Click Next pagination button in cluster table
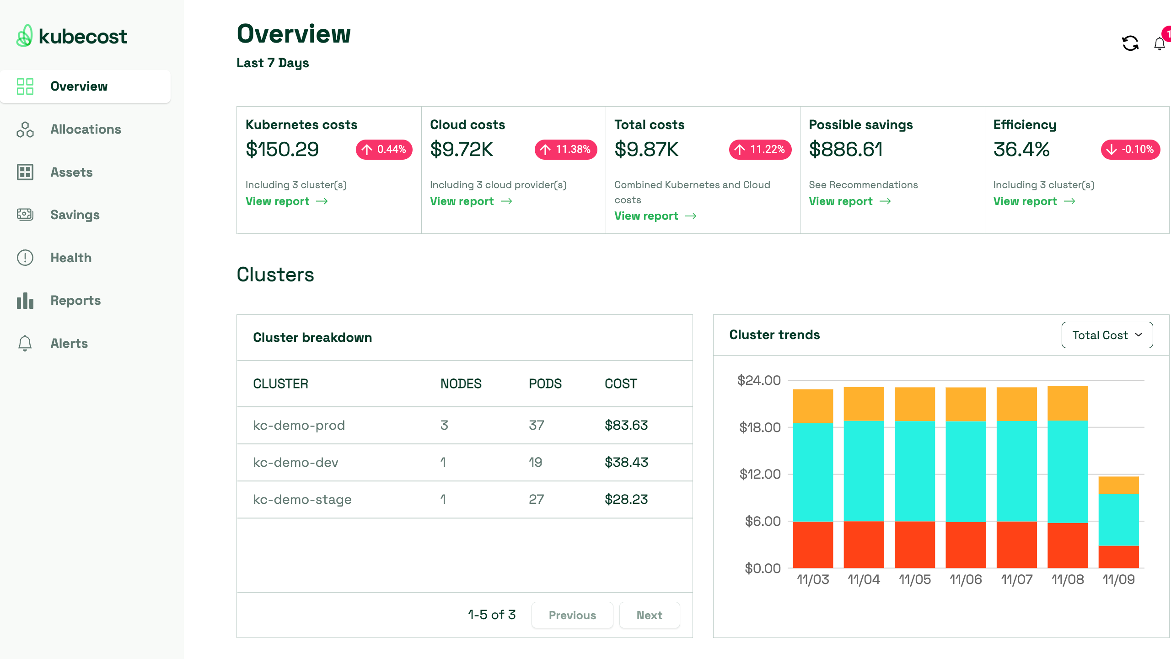Image resolution: width=1171 pixels, height=659 pixels. pos(649,615)
